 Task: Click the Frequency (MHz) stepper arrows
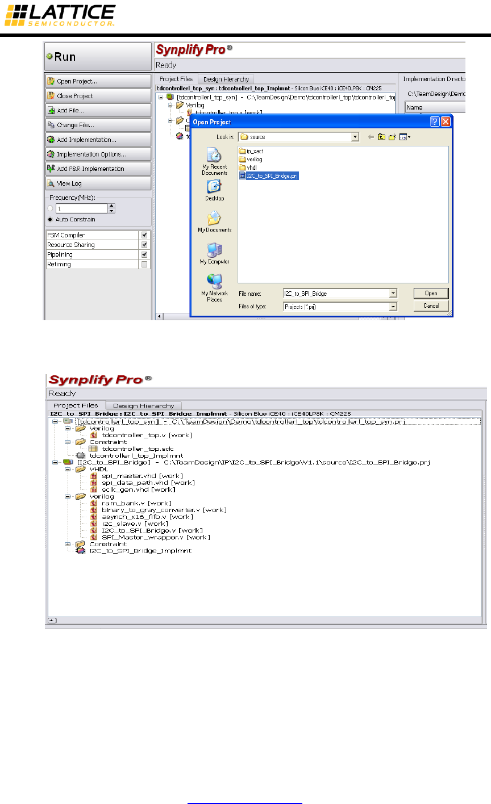point(111,208)
